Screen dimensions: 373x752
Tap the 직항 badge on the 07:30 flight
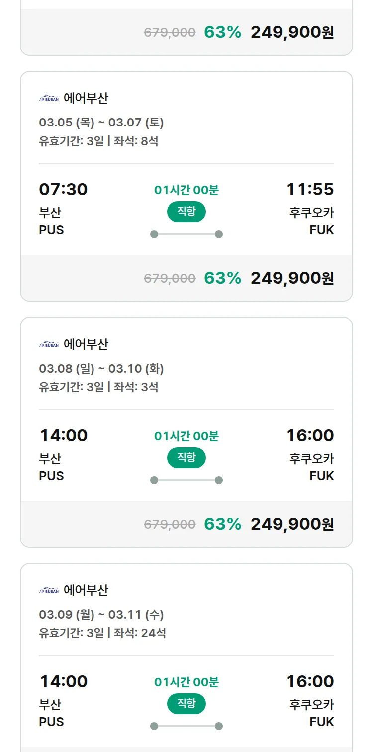[x=186, y=212]
